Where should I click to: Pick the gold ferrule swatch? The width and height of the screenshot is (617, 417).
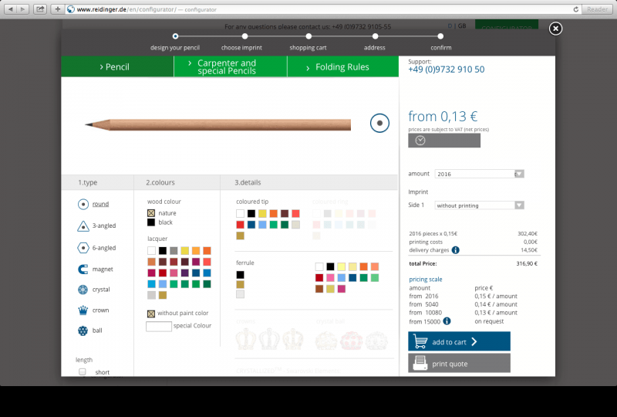pyautogui.click(x=240, y=285)
